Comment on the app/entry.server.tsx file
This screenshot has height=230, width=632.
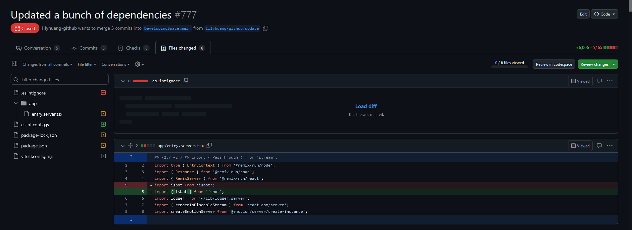coord(599,146)
